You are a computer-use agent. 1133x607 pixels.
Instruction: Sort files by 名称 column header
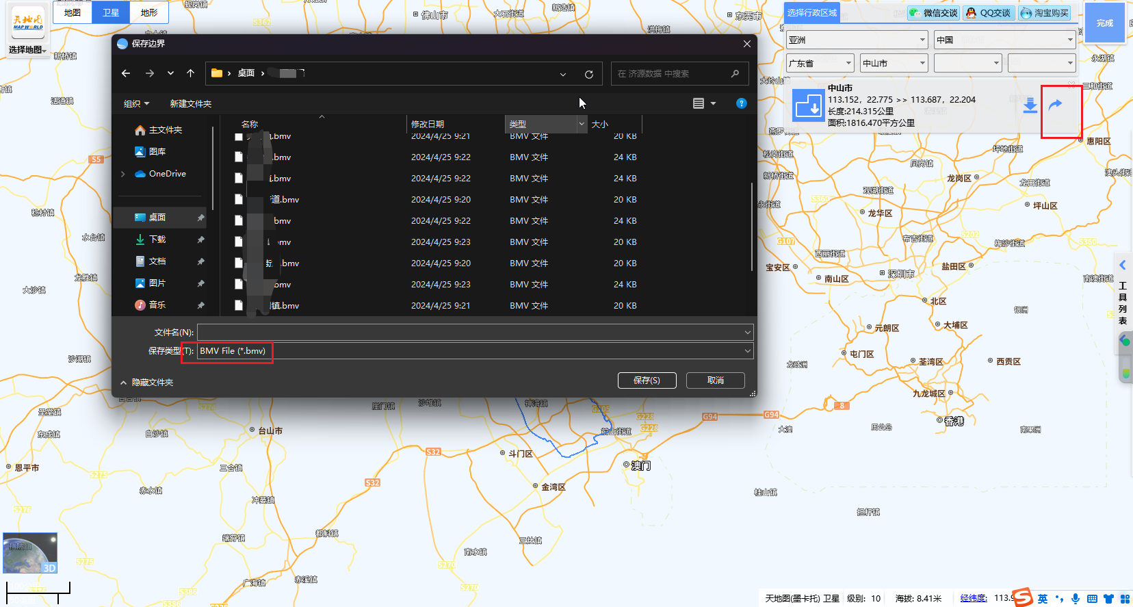[250, 124]
